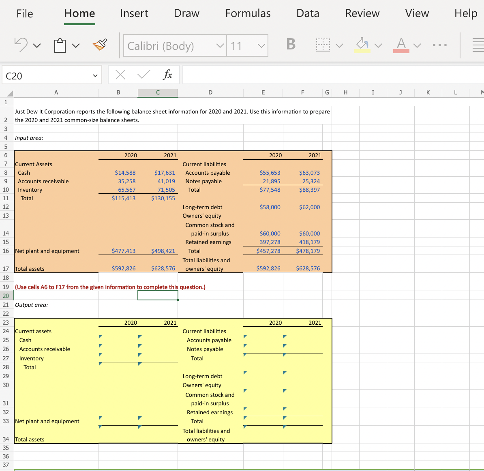Click the Paste clipboard icon
This screenshot has width=484, height=471.
60,45
